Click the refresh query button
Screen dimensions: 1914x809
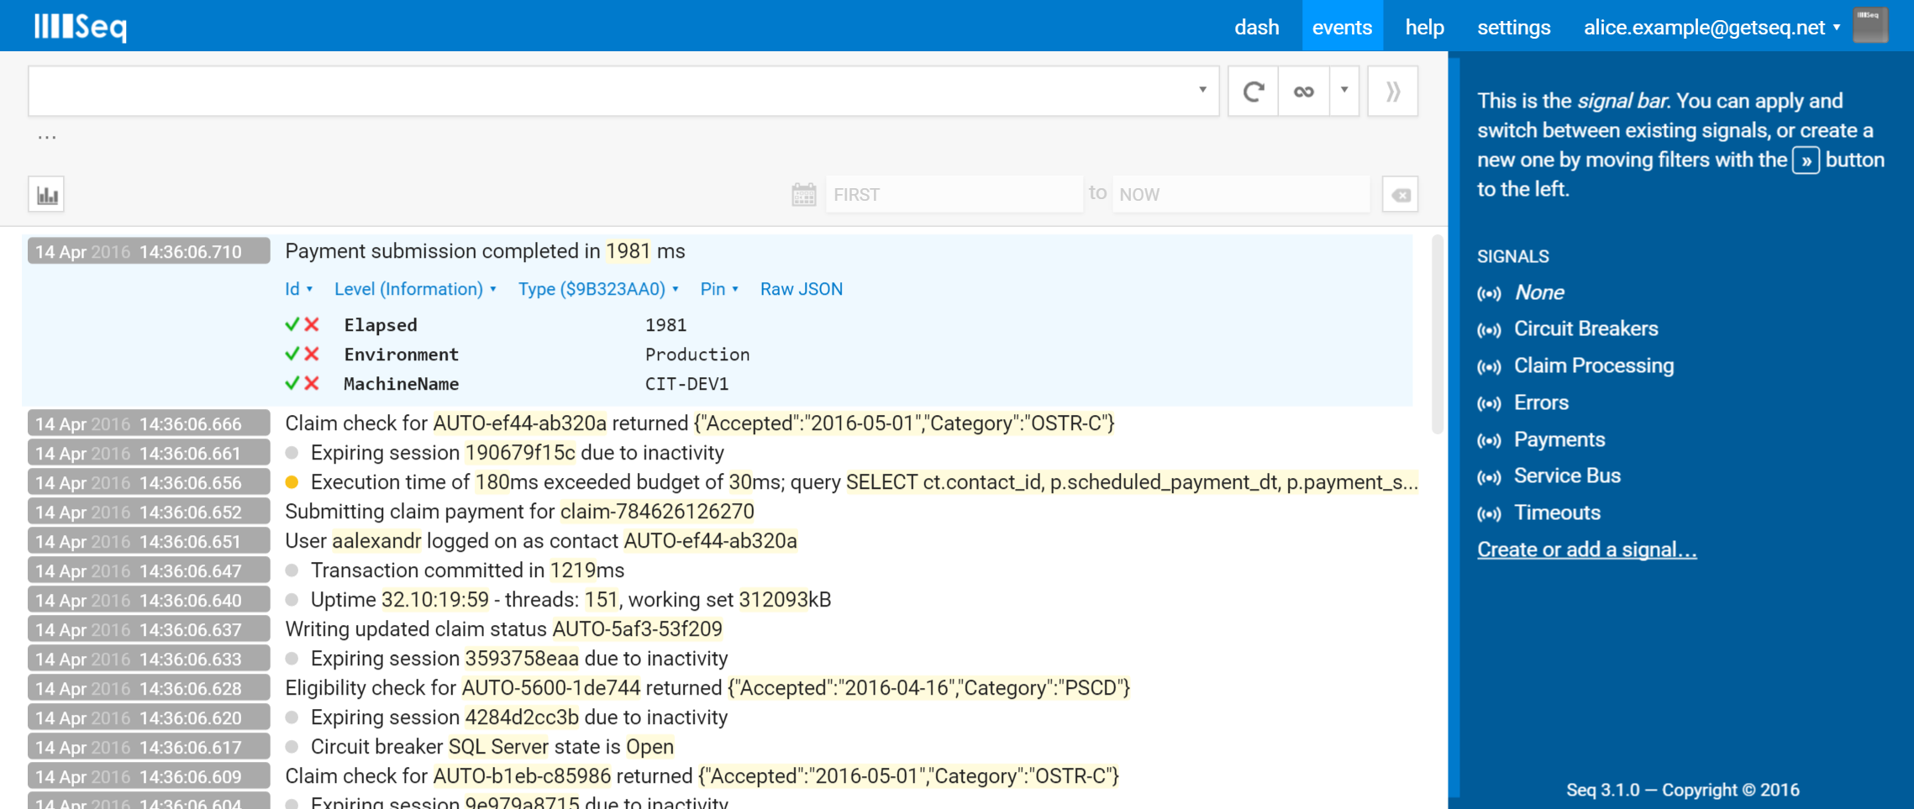click(1253, 92)
